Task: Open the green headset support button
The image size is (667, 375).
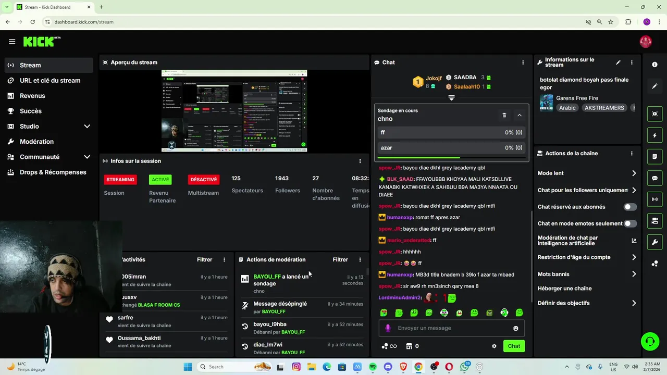Action: pos(650,342)
